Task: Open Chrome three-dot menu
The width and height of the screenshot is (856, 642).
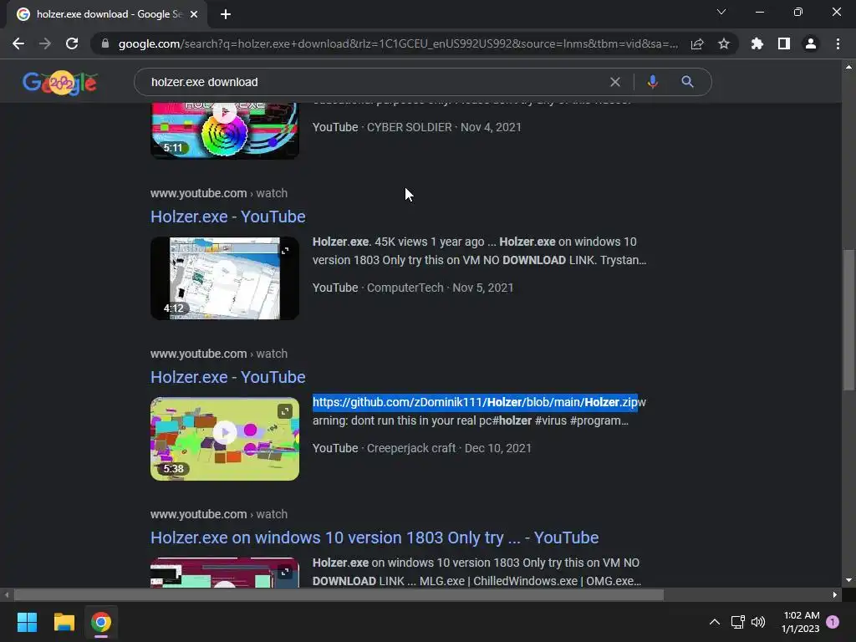Action: pyautogui.click(x=838, y=43)
